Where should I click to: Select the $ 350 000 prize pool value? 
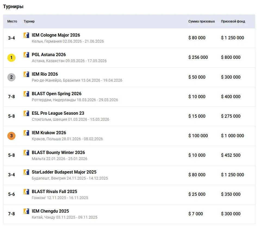click(231, 194)
